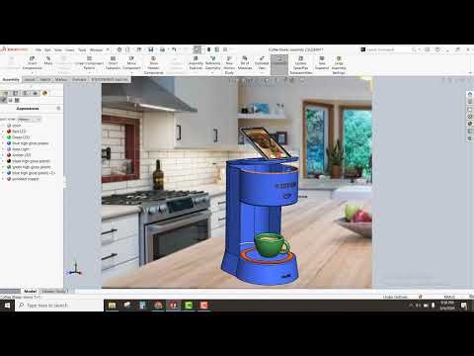Screen dimensions: 474x356
Task: Expand the Red LED appearance
Action: (3, 132)
